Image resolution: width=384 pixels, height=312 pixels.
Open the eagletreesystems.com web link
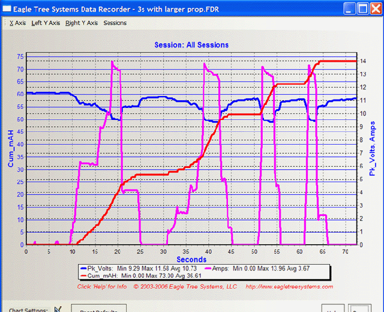(x=289, y=287)
